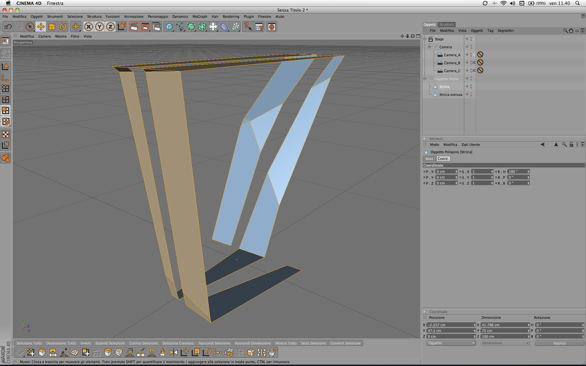Toggle Z axis lock

[x=110, y=27]
